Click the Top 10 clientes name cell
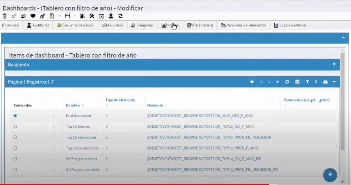Screen dimensions: 351x185 point(78,126)
